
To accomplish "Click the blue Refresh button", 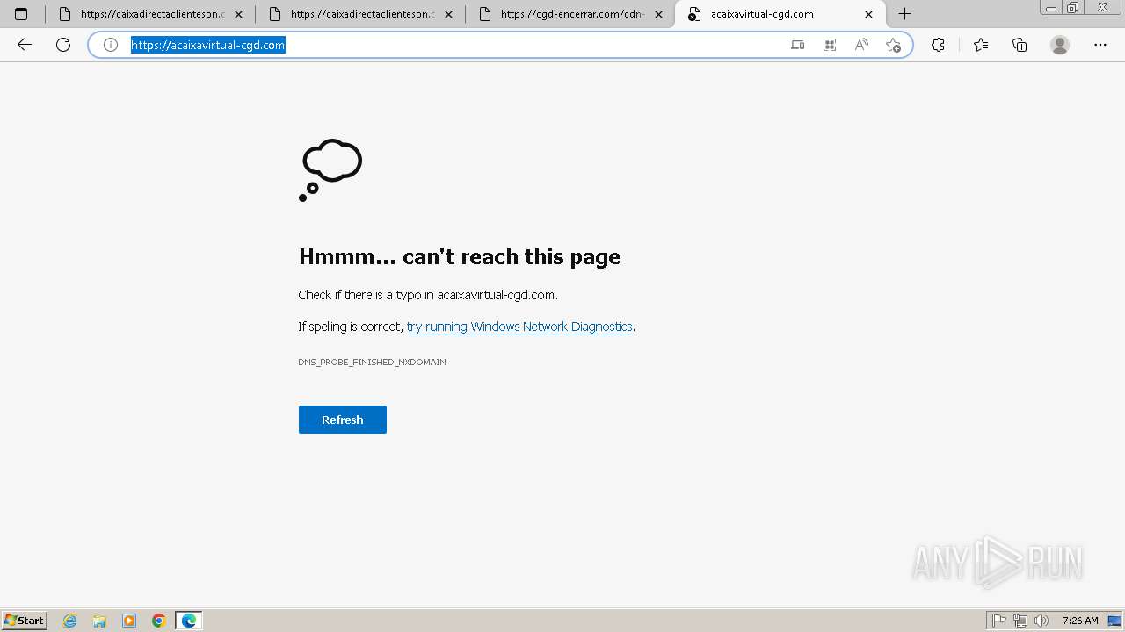I will [x=343, y=420].
